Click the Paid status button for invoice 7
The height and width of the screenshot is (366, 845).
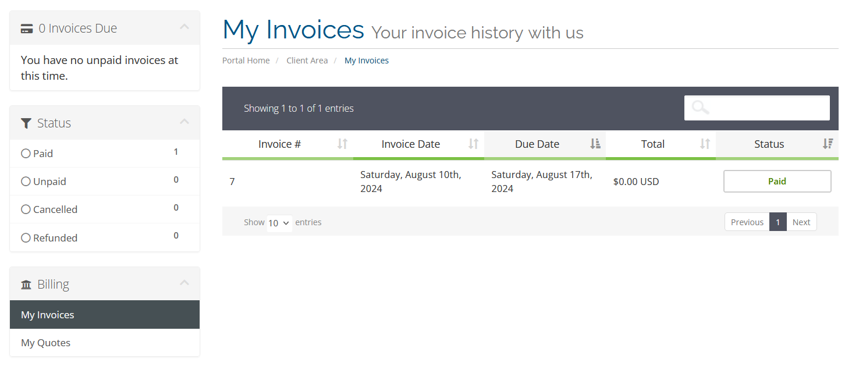777,182
